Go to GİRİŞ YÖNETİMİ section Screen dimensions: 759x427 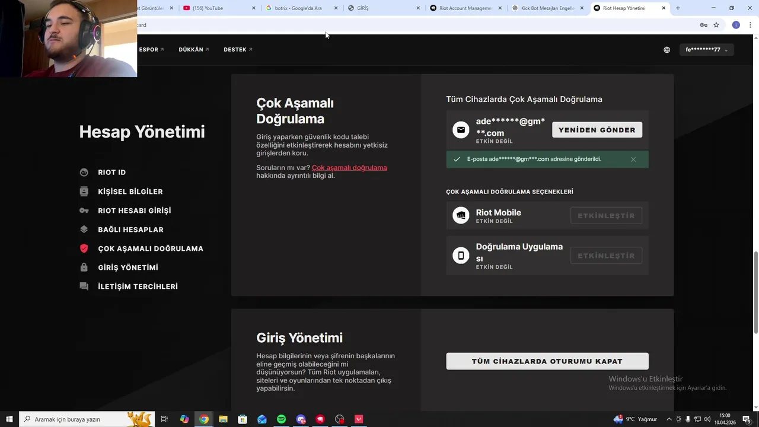tap(128, 267)
